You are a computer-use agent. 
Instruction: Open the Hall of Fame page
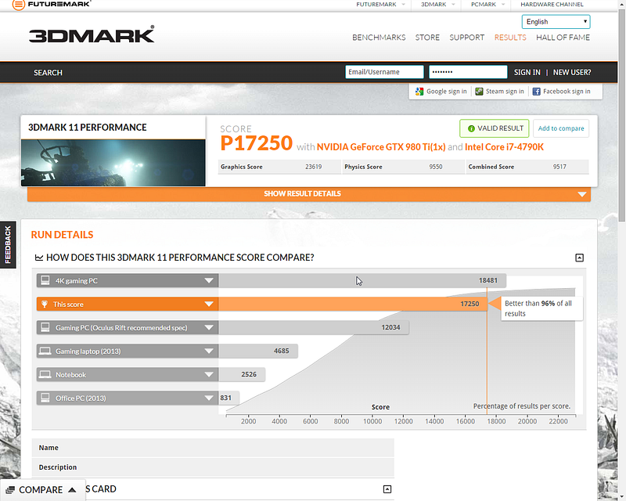click(x=563, y=38)
